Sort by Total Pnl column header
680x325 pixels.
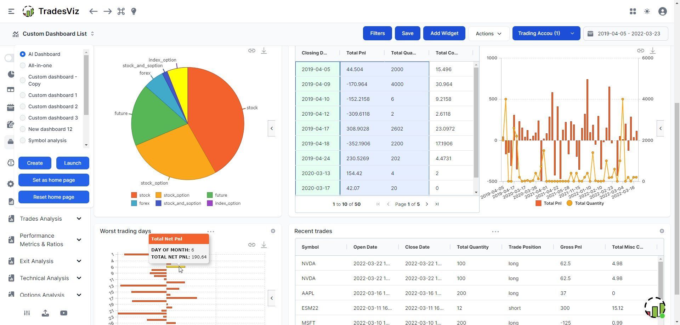coord(356,53)
